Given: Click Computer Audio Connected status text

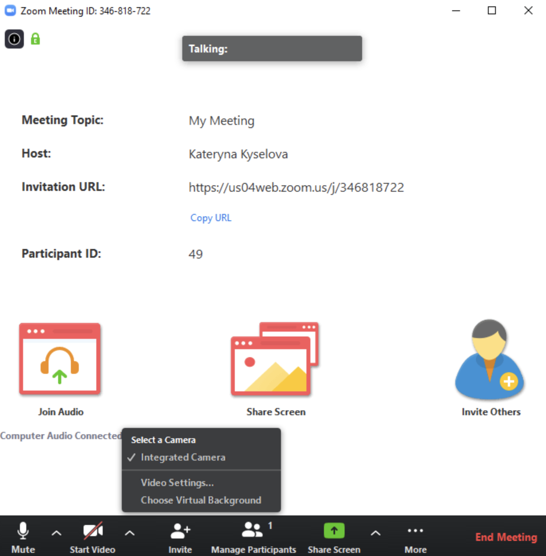Looking at the screenshot, I should pyautogui.click(x=61, y=436).
